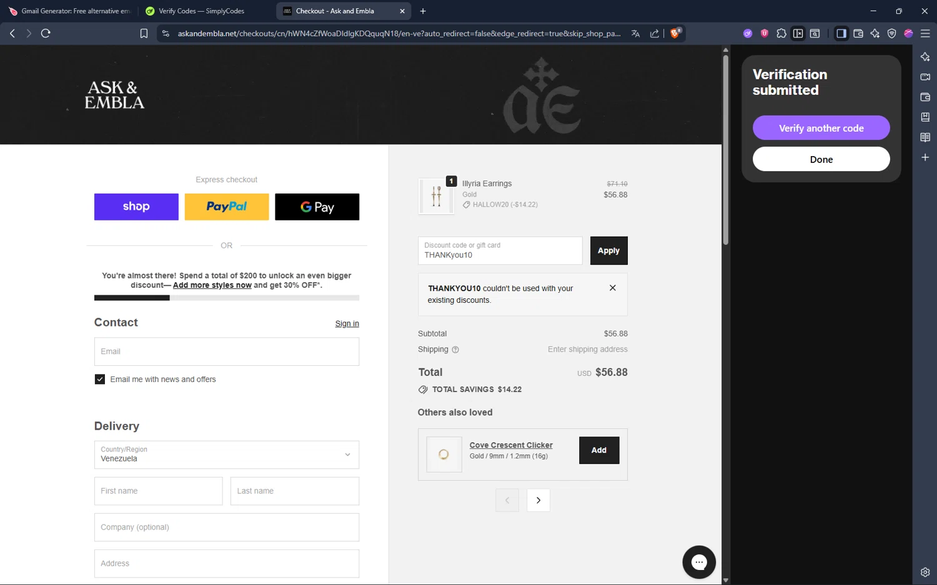
Task: Click the previous recommended product arrow
Action: [x=507, y=500]
